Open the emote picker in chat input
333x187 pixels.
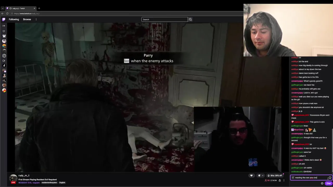tap(330, 178)
